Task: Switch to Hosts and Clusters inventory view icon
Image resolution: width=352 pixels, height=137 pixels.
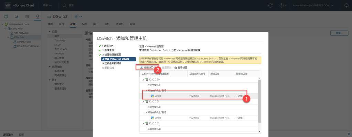Action: coord(6,16)
